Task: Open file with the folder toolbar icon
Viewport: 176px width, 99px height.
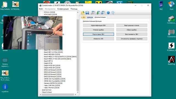Action: [x=83, y=13]
